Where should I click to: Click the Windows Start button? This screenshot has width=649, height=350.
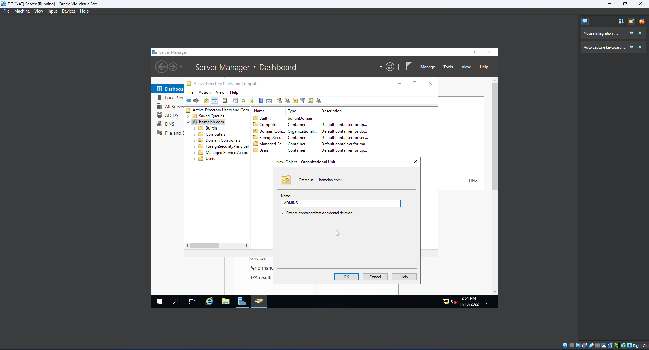[x=160, y=301]
